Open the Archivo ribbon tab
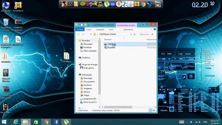 [80, 29]
